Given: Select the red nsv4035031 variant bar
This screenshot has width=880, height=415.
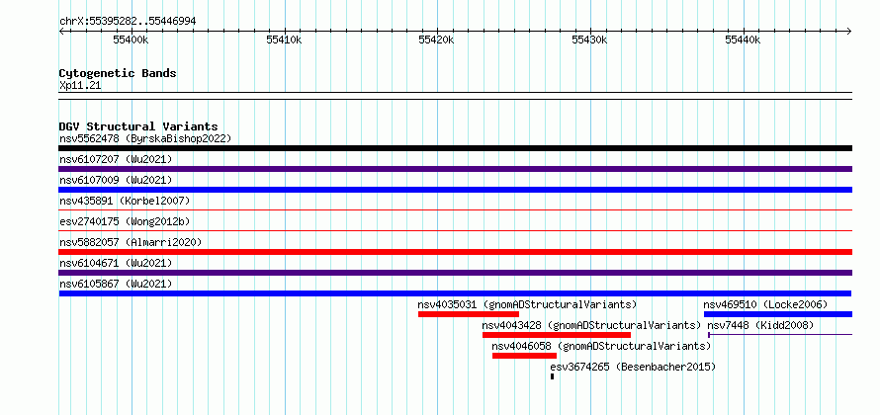Looking at the screenshot, I should point(469,314).
